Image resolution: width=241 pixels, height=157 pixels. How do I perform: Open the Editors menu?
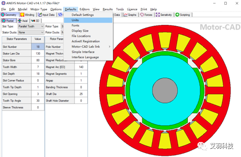[85, 9]
